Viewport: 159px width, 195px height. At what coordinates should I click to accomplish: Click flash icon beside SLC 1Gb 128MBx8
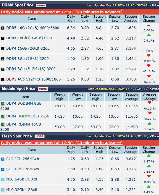pos(3,169)
